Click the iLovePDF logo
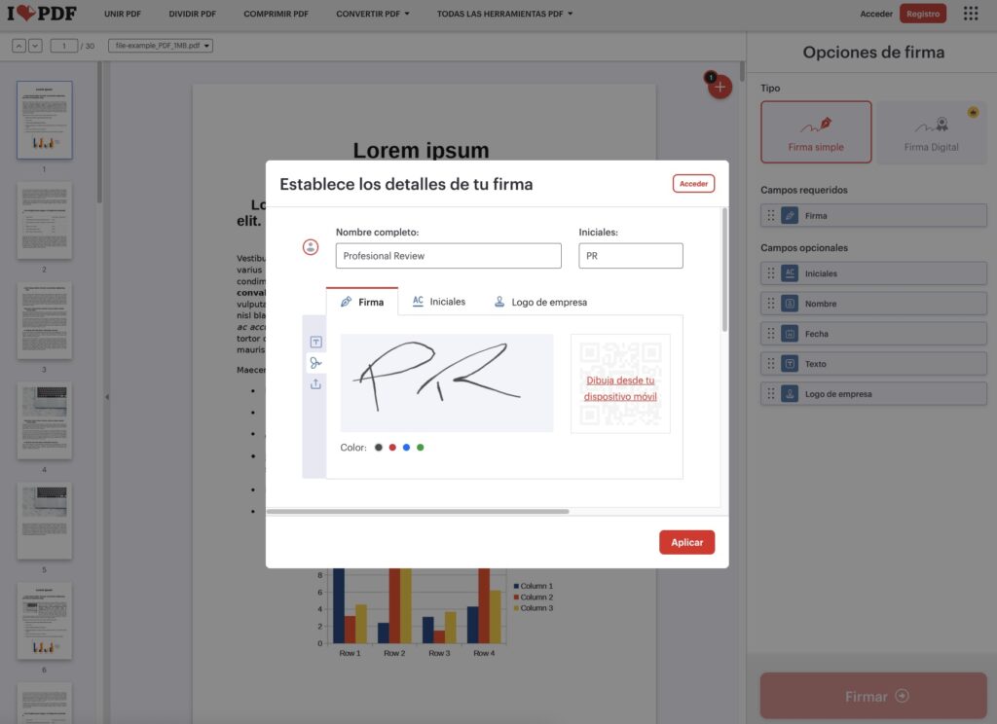Screen dimensions: 997x724 [41, 14]
